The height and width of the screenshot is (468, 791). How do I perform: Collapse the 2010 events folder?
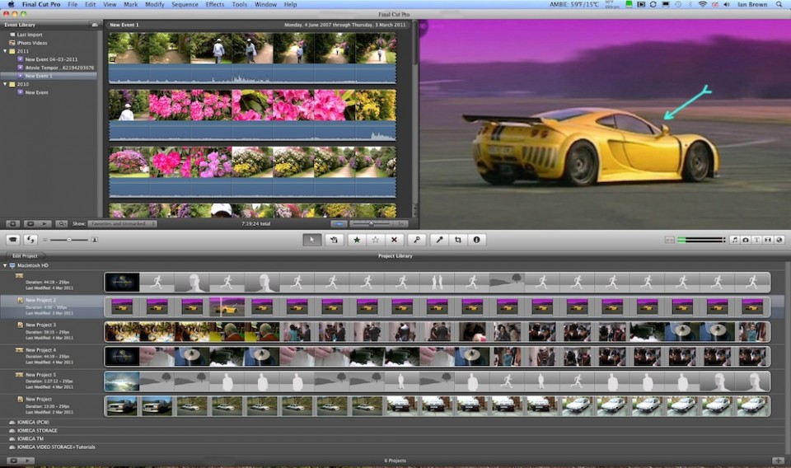(x=7, y=84)
